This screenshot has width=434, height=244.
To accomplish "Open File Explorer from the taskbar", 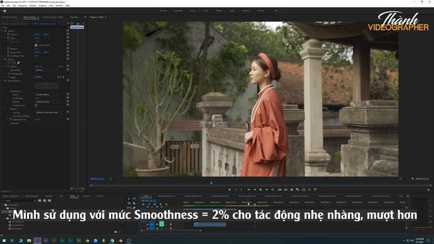I will pyautogui.click(x=28, y=241).
